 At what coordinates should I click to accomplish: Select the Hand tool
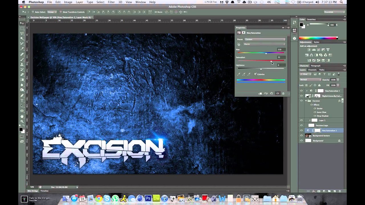[22, 116]
